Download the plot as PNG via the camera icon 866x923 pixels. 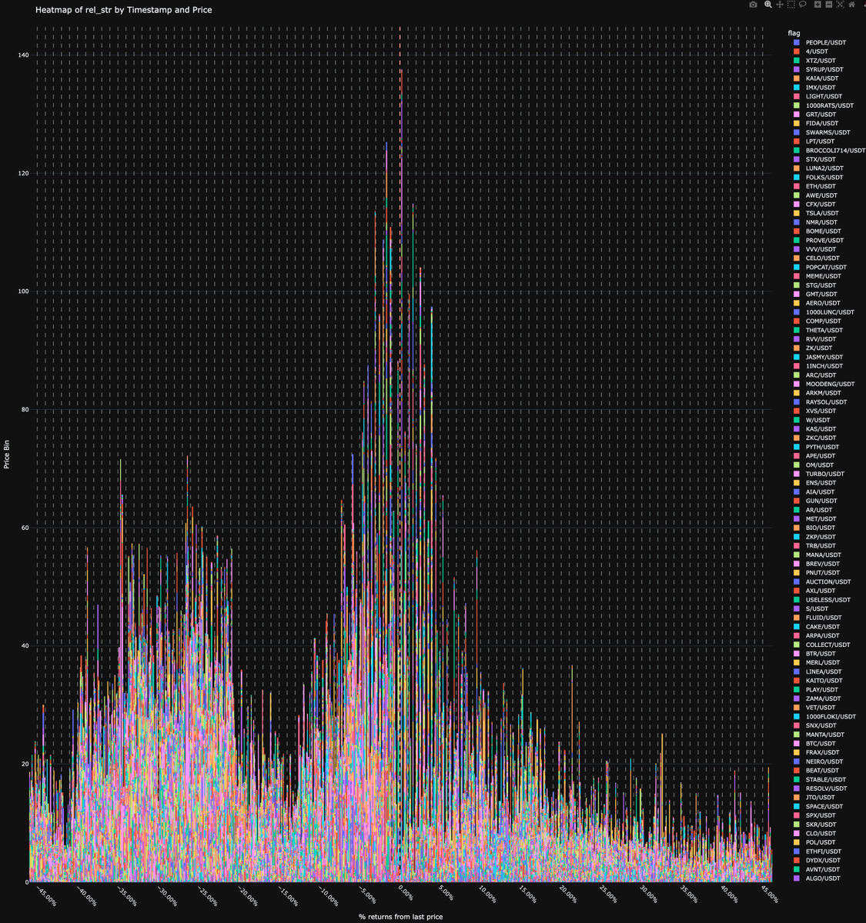tap(753, 5)
